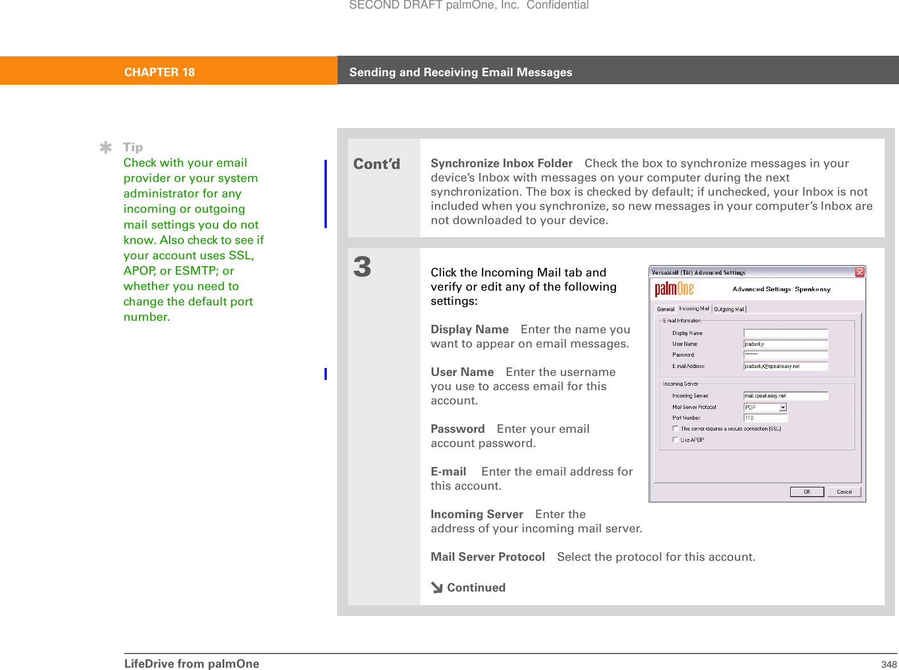Click Cancel in Advanced Settings dialog
This screenshot has width=899, height=670.
pos(844,492)
